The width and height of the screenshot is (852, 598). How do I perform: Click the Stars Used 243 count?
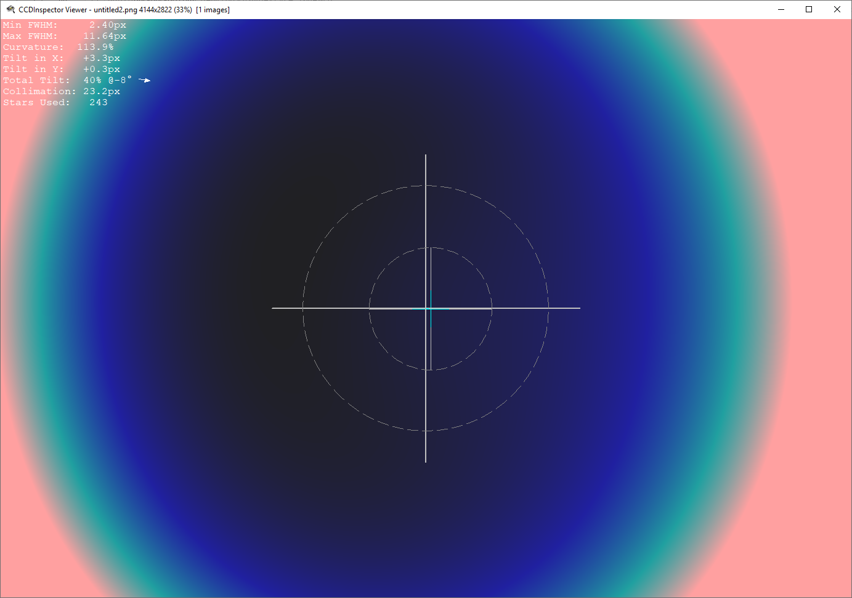coord(98,103)
